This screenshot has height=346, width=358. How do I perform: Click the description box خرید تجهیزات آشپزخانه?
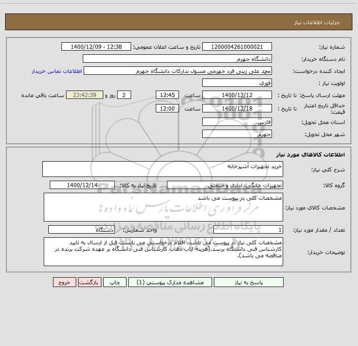[x=163, y=169]
